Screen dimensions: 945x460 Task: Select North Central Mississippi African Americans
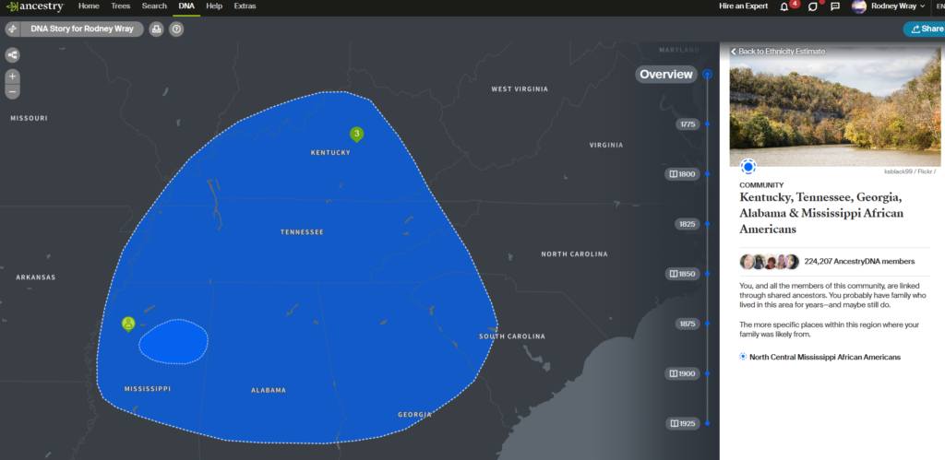tap(824, 357)
